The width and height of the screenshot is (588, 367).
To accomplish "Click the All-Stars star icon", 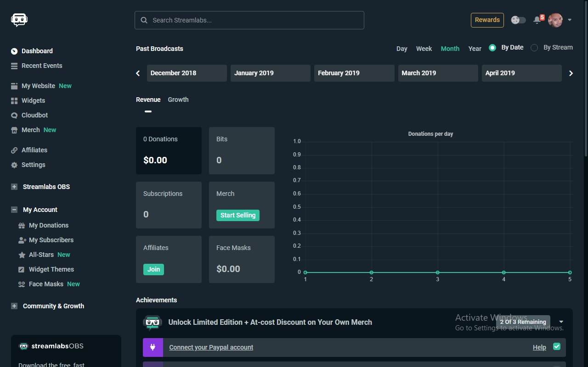I will [22, 255].
